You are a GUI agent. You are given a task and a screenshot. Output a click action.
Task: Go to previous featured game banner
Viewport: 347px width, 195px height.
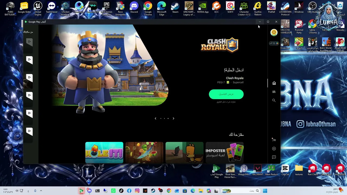point(155,118)
